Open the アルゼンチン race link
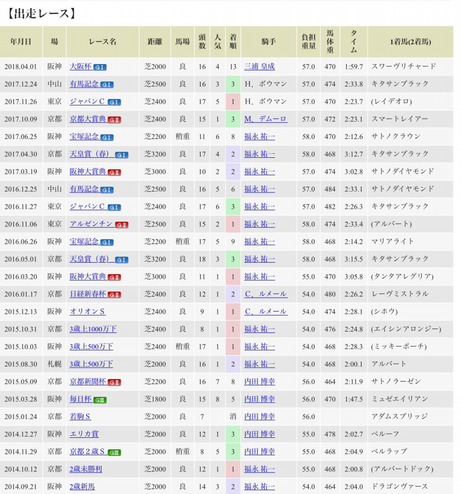The image size is (462, 494). pos(91,224)
